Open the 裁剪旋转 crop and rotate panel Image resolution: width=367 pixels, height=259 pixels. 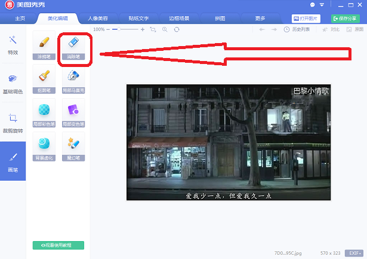click(13, 123)
